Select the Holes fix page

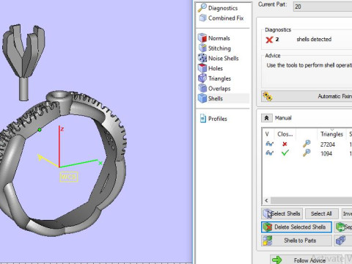[210, 68]
